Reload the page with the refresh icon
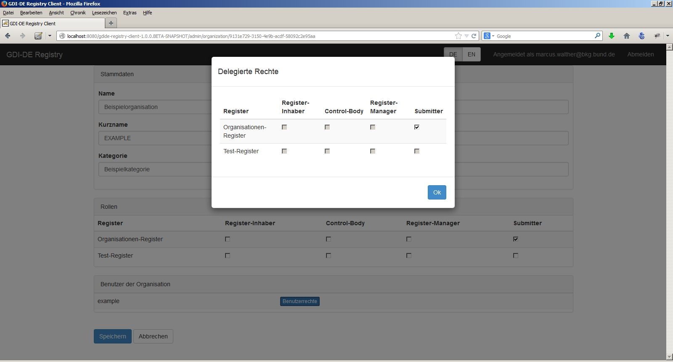673x362 pixels. pyautogui.click(x=474, y=36)
